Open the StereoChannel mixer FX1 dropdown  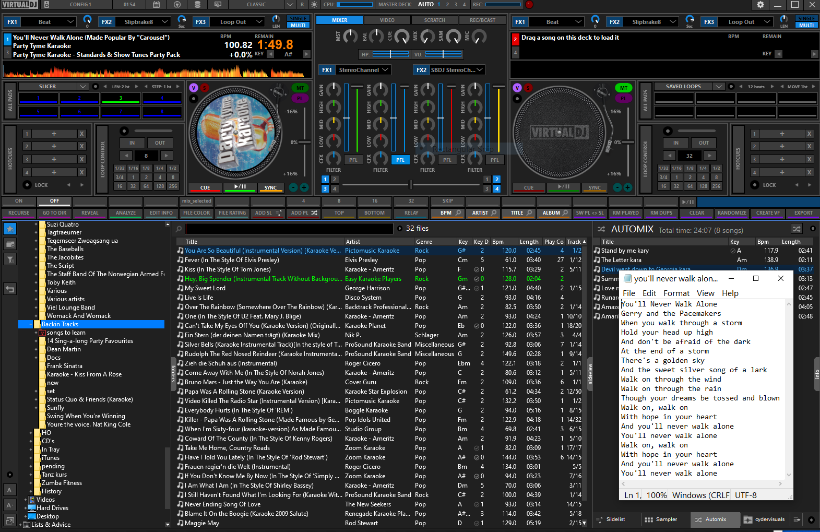363,70
